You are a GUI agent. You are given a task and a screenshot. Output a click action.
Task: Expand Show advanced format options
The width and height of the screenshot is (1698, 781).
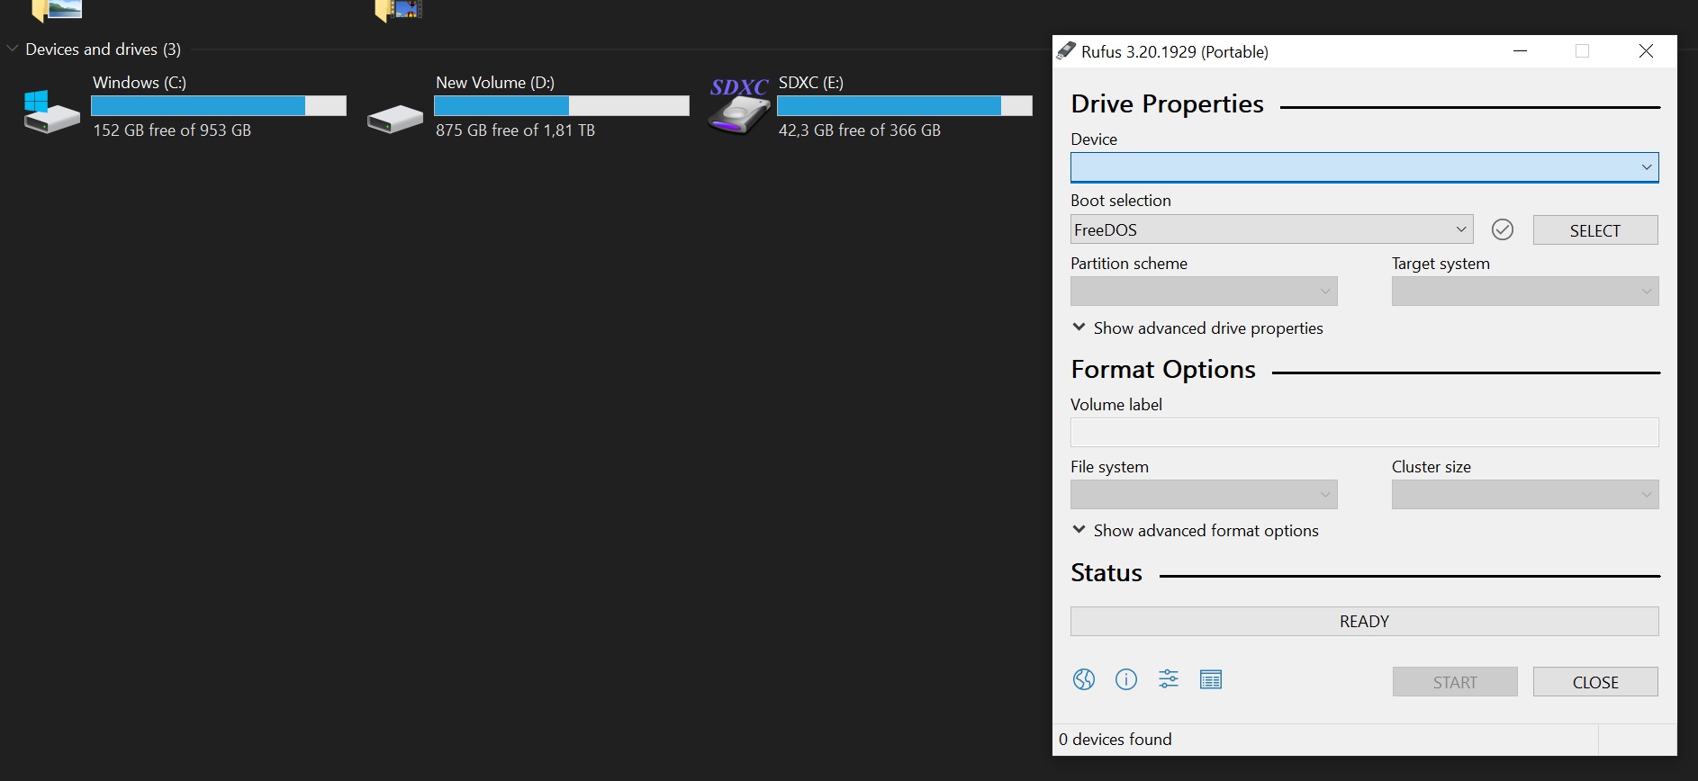[1196, 531]
